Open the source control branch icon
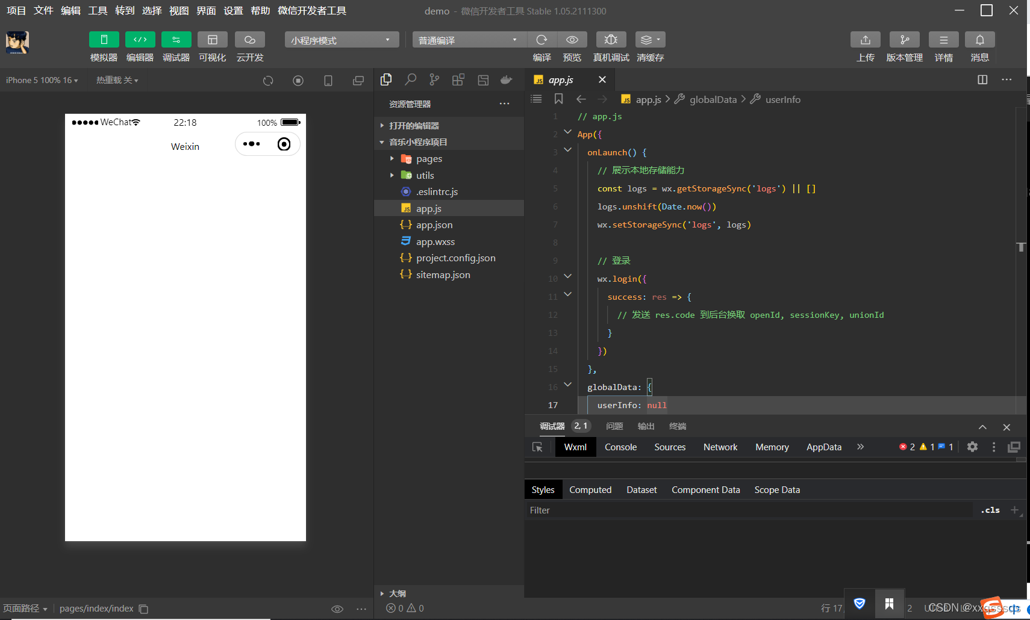The height and width of the screenshot is (620, 1030). click(x=434, y=79)
